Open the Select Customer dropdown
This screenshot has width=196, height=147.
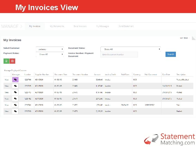tap(50, 49)
